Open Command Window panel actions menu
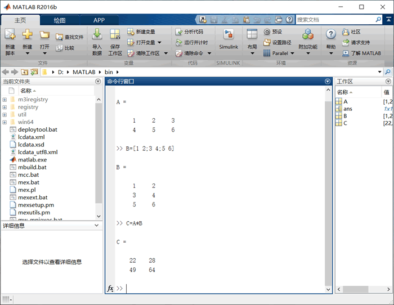Image resolution: width=394 pixels, height=305 pixels. [328, 82]
